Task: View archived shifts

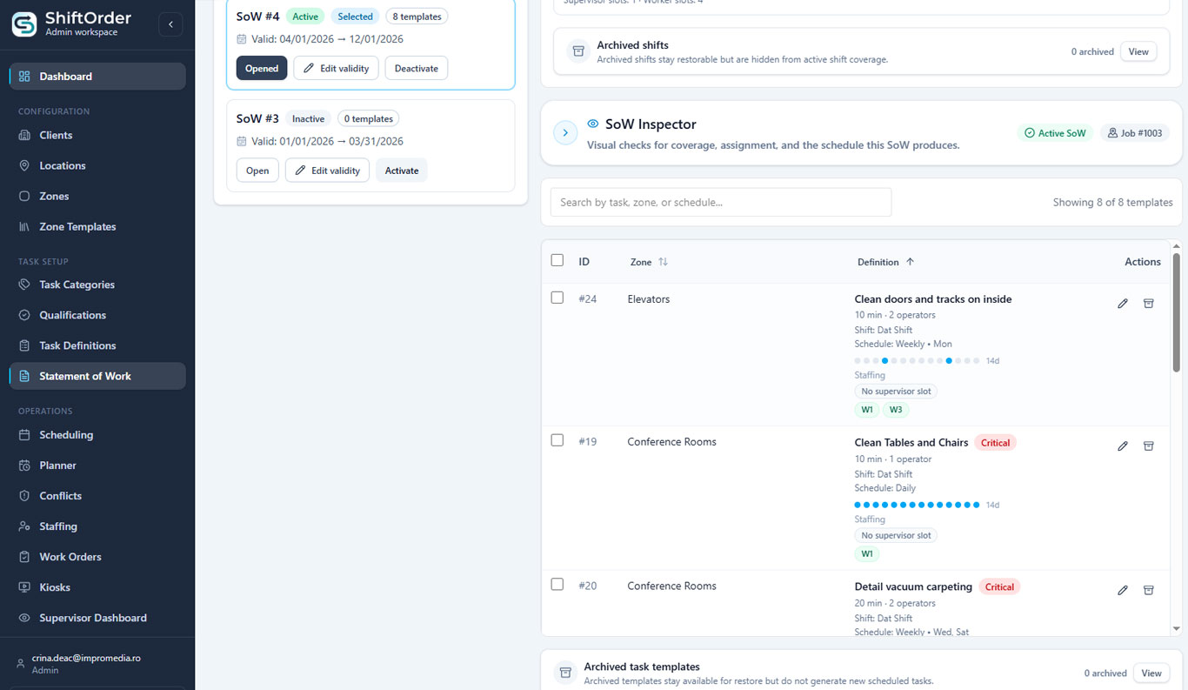Action: [x=1138, y=51]
